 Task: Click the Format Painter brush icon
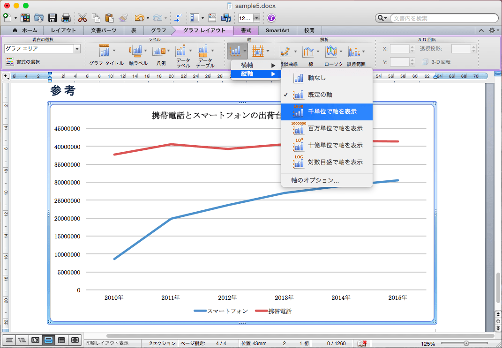(x=123, y=18)
